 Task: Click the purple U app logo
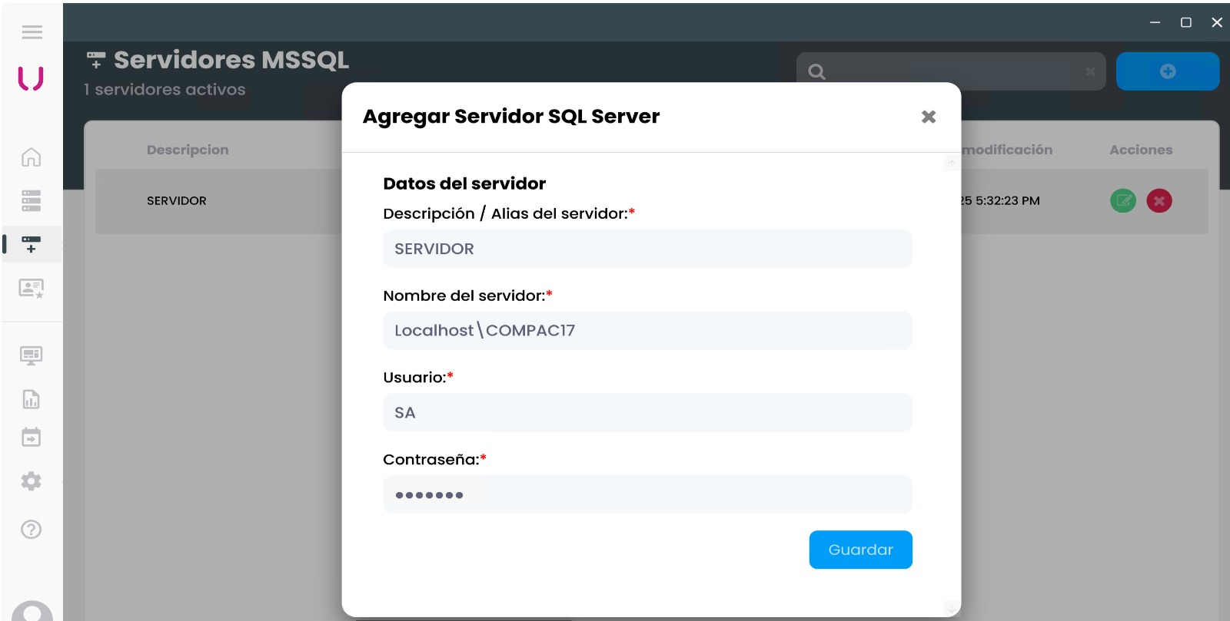tap(31, 78)
